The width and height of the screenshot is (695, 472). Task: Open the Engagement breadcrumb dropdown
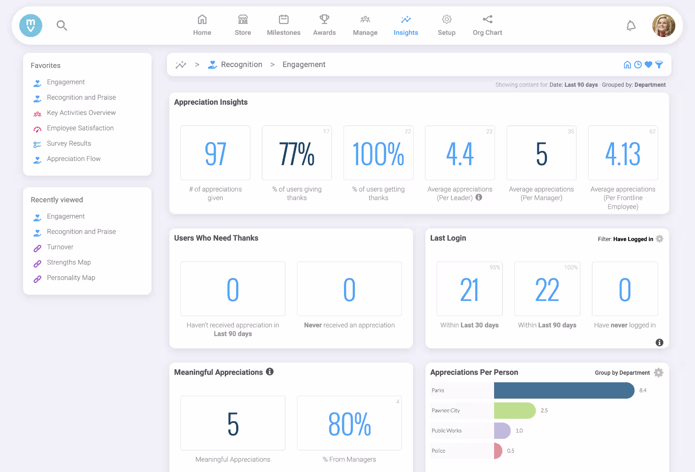(x=304, y=64)
